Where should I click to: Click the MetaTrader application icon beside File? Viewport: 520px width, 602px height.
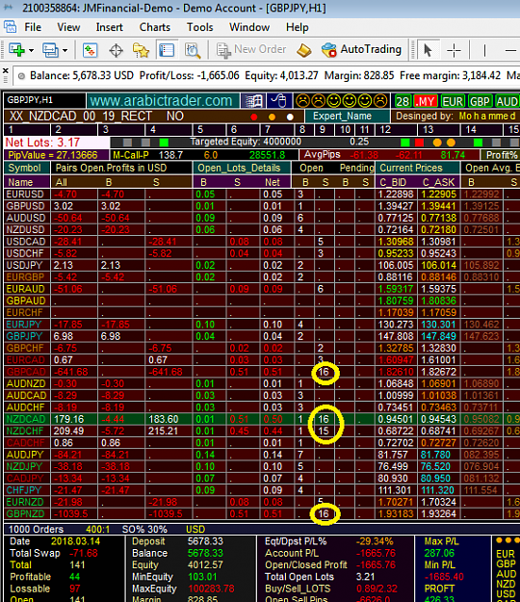[10, 27]
